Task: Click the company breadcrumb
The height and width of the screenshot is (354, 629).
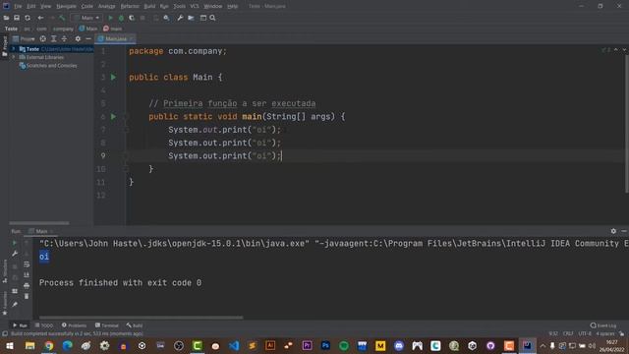Action: (x=63, y=29)
